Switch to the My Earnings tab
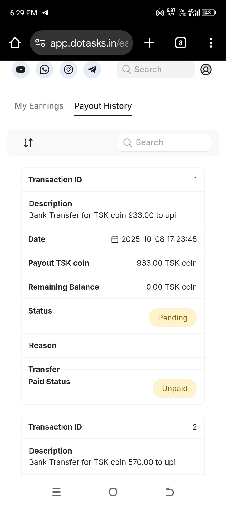226x507 pixels. 39,106
